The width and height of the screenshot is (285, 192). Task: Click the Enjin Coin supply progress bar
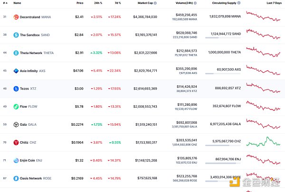(x=223, y=164)
